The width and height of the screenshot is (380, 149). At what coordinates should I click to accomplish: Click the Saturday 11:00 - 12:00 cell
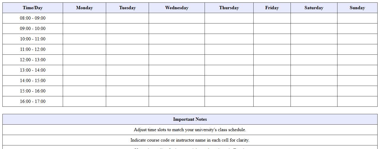point(314,49)
